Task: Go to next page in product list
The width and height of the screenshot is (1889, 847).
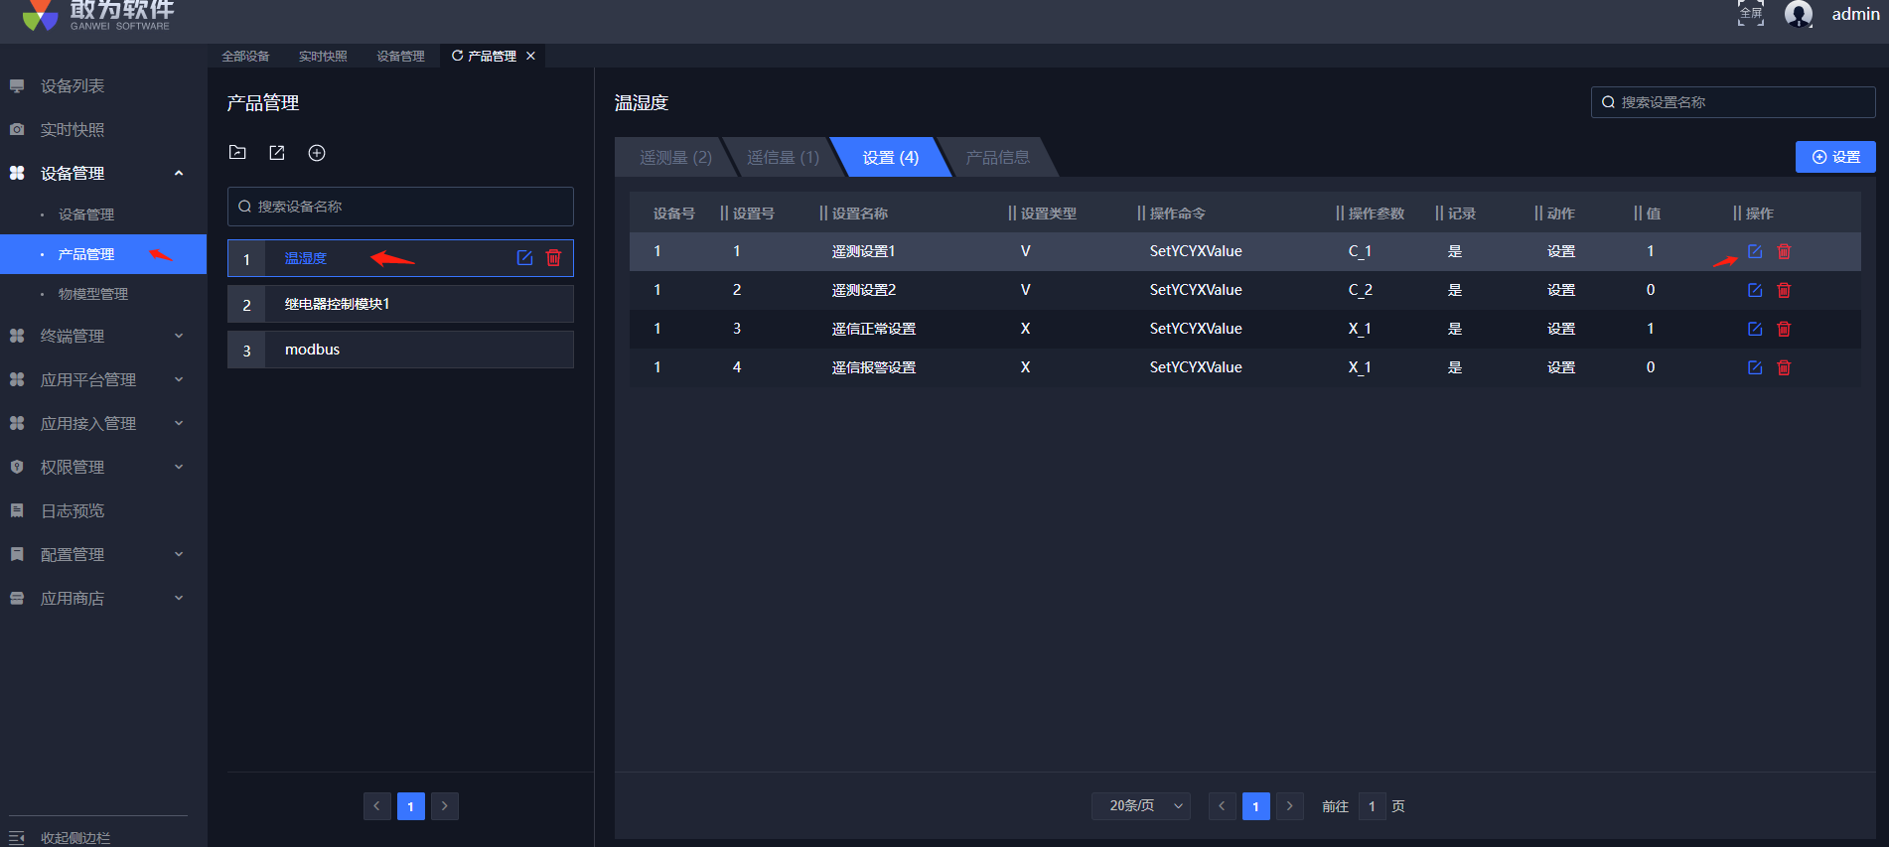Action: pyautogui.click(x=445, y=806)
